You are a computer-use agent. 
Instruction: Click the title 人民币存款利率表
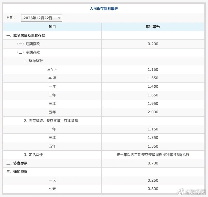[104, 9]
